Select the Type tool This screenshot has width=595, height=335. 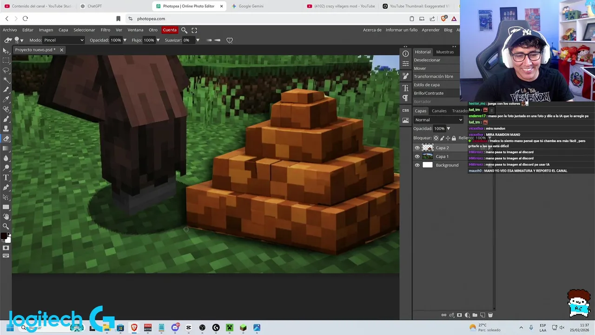(6, 178)
